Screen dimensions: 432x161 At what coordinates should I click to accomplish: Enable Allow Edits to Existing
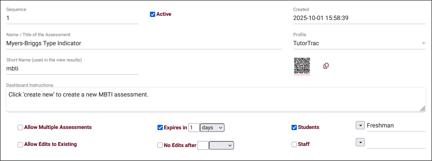coord(20,144)
